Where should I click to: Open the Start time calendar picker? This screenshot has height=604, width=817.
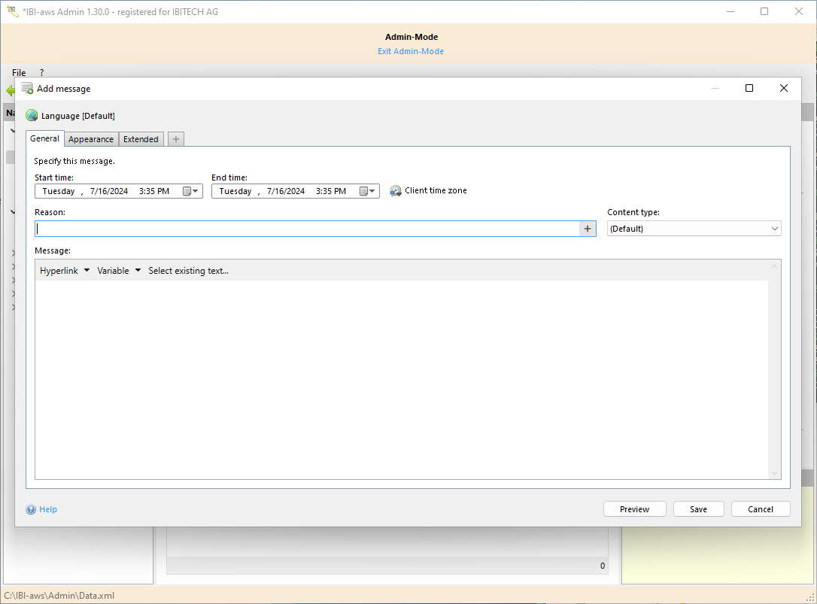(x=191, y=191)
